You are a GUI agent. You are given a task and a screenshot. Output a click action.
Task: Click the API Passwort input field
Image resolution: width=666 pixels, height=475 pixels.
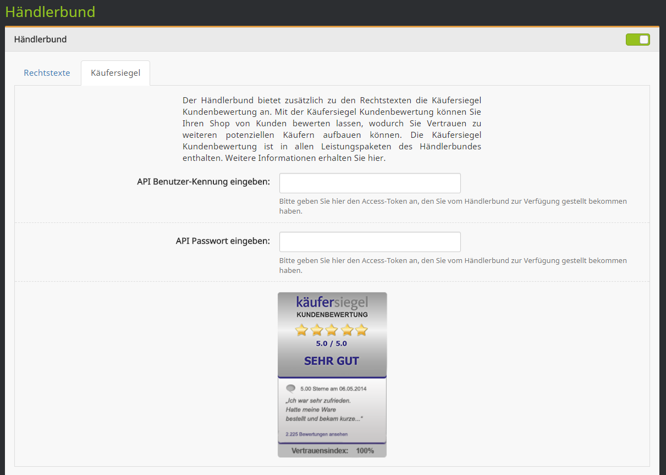coord(370,242)
